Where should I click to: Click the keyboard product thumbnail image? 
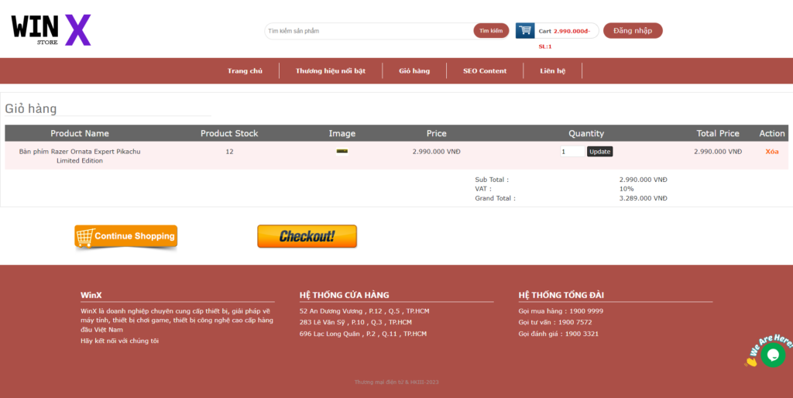pyautogui.click(x=342, y=151)
